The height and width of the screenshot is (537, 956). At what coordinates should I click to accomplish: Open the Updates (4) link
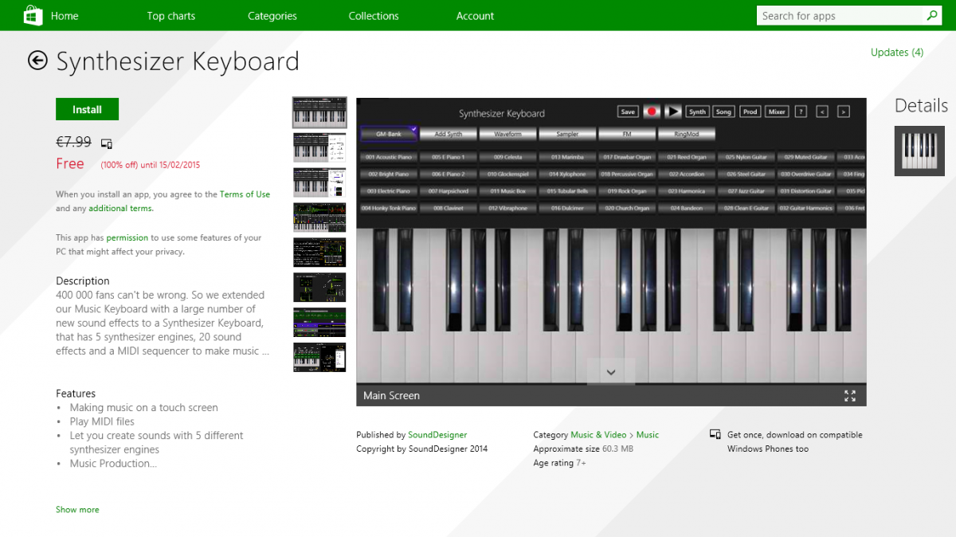point(897,52)
